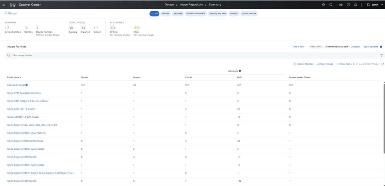Click the 351 High advisories count
This screenshot has height=186, width=385.
[x=137, y=28]
